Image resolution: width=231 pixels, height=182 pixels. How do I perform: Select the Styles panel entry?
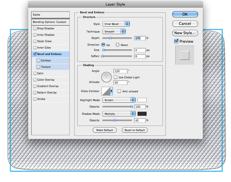pos(50,15)
